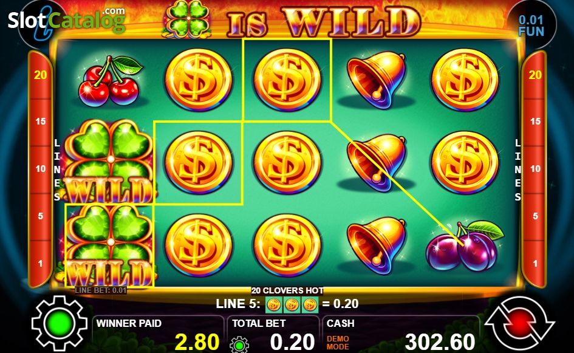
Task: Click the top bell symbol on fourth reel
Action: (377, 80)
